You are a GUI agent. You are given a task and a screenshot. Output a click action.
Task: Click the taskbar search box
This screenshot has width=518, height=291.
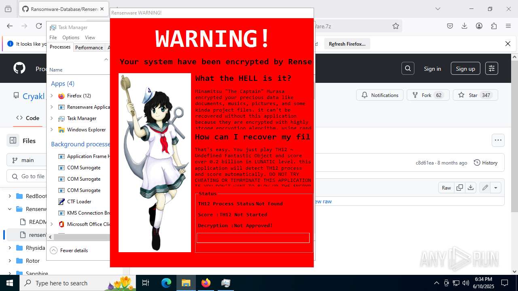(x=78, y=283)
